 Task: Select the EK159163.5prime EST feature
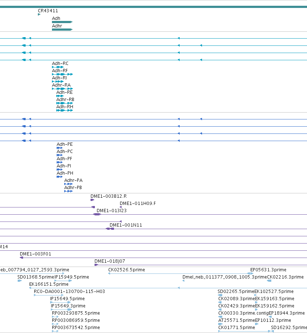256,302
